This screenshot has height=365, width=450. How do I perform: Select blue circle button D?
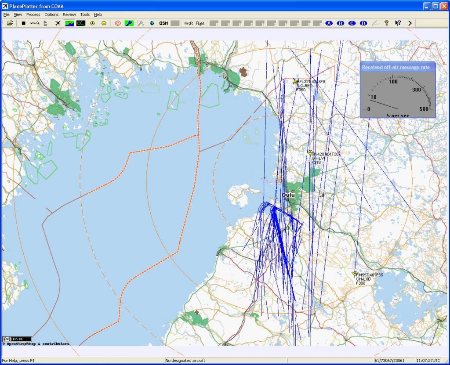click(363, 23)
